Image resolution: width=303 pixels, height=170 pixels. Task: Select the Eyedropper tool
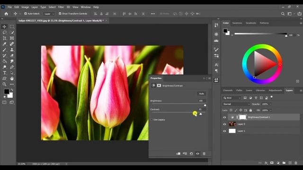tap(4, 44)
